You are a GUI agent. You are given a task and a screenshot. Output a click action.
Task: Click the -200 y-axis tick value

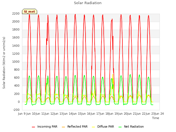tap(16, 110)
